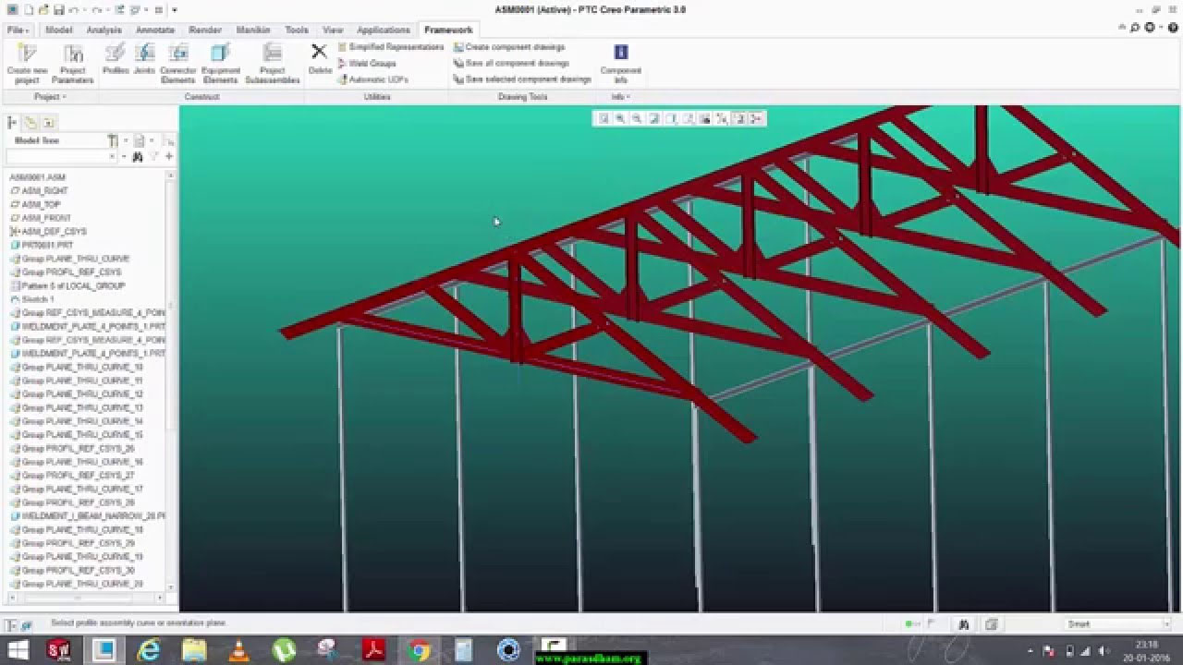Select ASM0001.ASM in model tree
The image size is (1183, 665).
[x=37, y=177]
